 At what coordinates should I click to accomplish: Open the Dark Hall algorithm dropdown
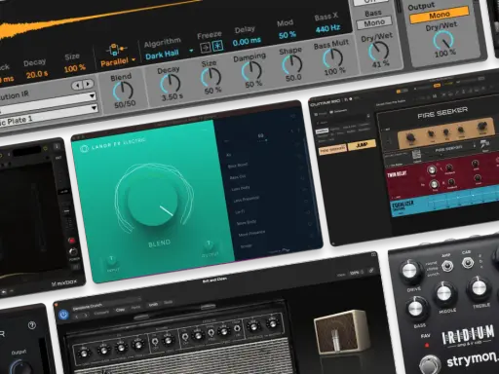(170, 55)
